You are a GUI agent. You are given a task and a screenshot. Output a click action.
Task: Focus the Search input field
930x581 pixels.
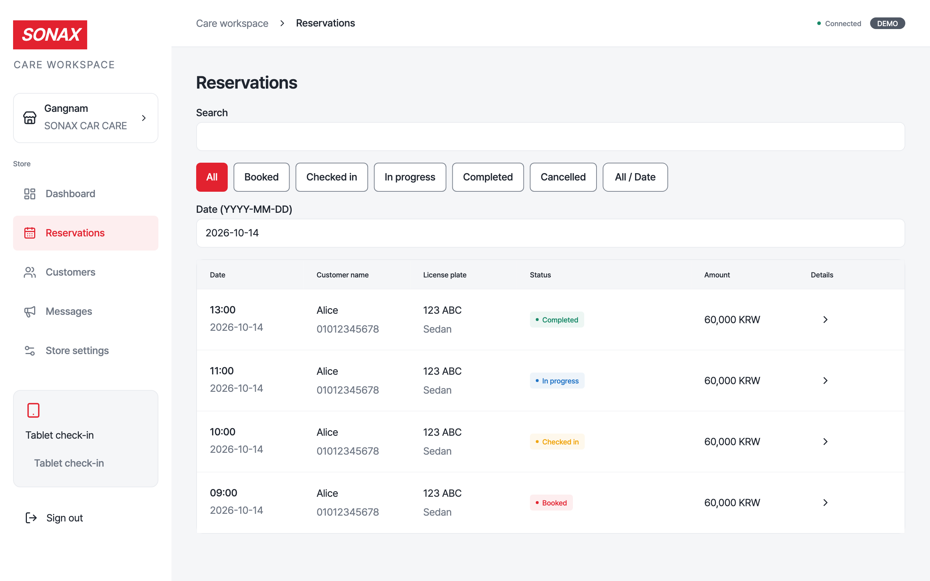[550, 137]
